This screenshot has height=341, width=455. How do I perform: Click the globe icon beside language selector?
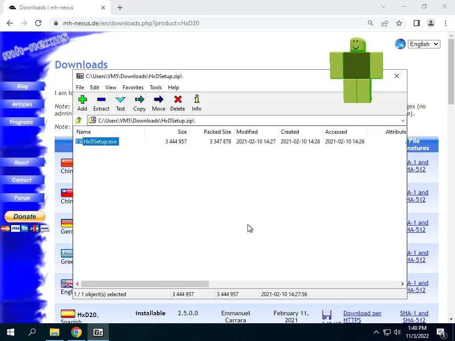(400, 44)
